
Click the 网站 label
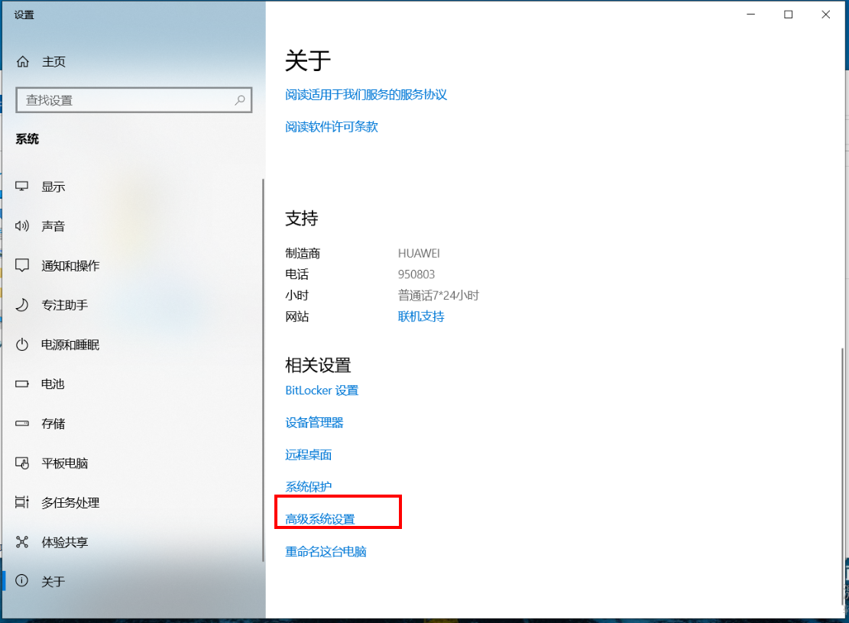[297, 316]
